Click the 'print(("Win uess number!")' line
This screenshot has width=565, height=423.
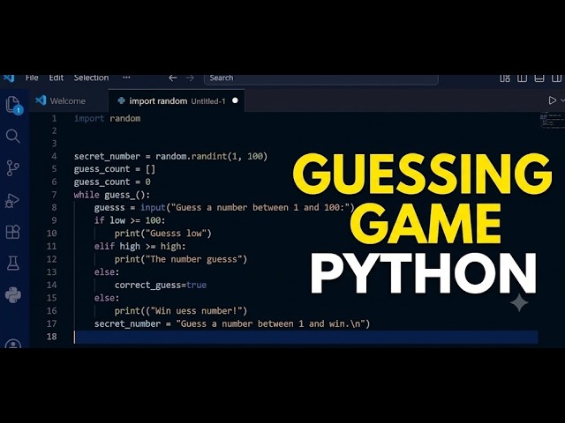[x=181, y=311]
